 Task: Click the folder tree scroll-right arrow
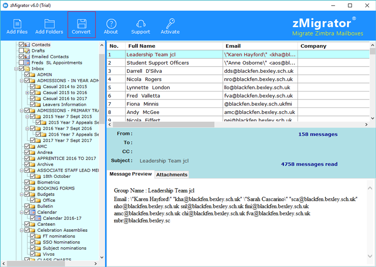[x=96, y=264]
